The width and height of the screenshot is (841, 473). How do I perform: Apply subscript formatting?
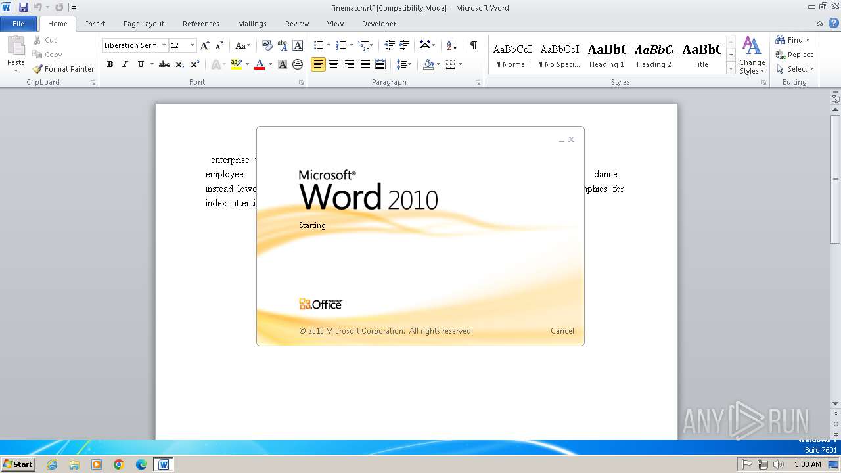click(180, 64)
